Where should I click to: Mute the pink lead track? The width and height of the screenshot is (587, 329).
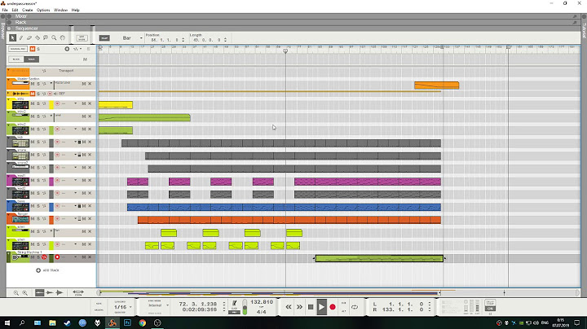(33, 180)
